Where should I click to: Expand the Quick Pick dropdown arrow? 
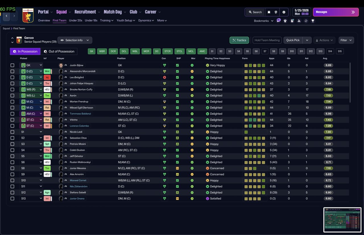[x=307, y=40]
